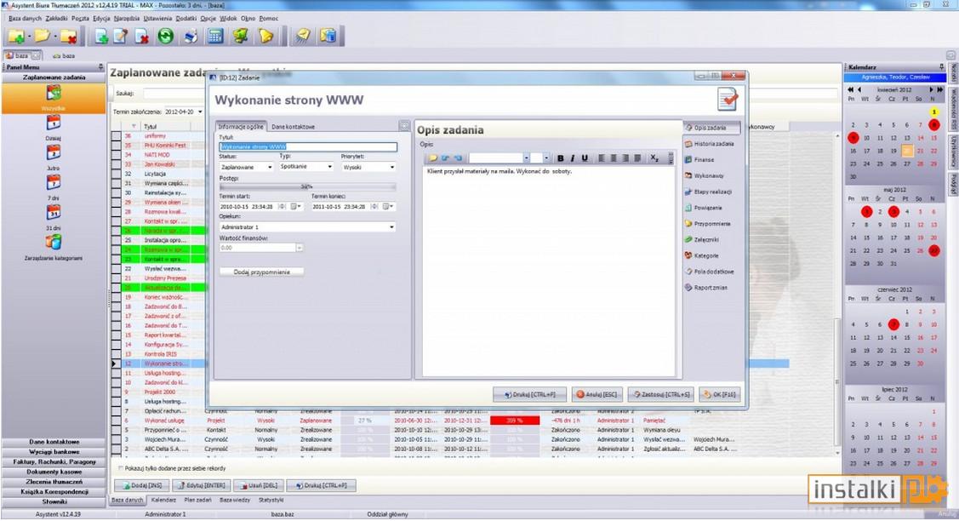Apply underline in the task description editor

point(585,158)
